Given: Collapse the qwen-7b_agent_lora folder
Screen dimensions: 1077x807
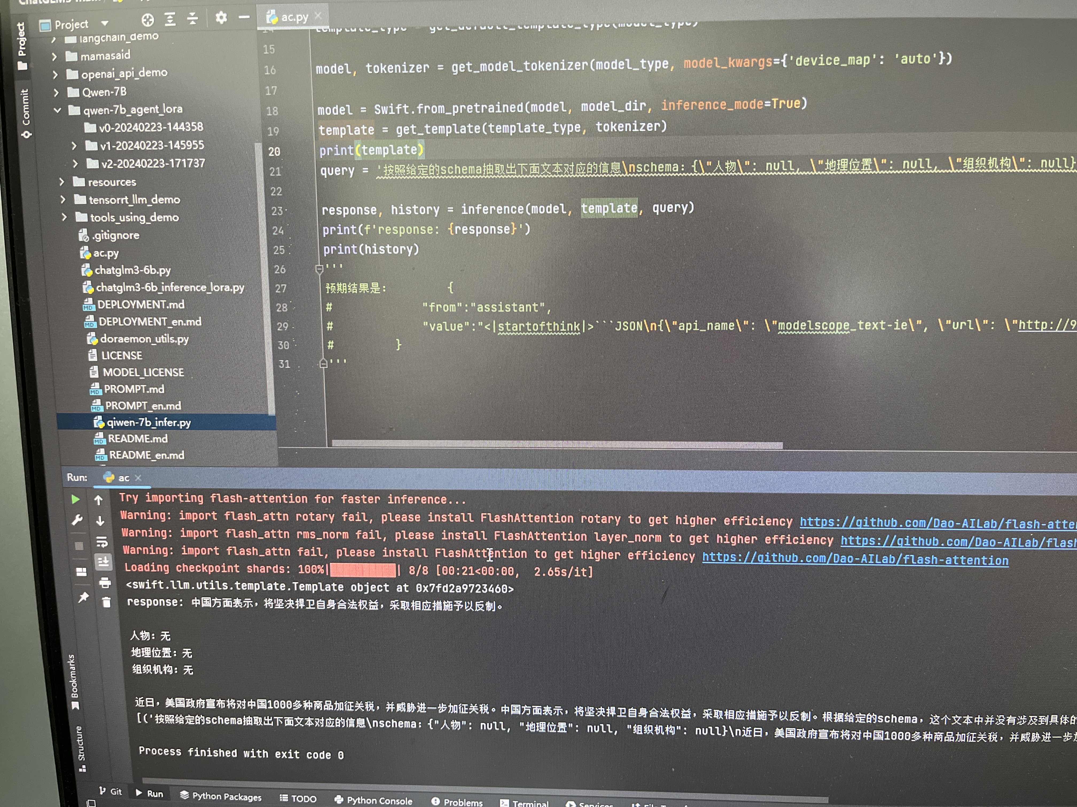Looking at the screenshot, I should (x=57, y=110).
